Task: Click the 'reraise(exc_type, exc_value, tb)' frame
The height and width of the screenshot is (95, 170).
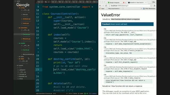Action: [128, 53]
